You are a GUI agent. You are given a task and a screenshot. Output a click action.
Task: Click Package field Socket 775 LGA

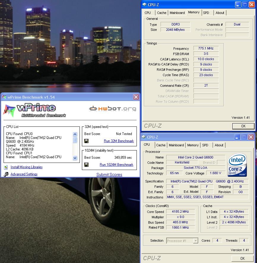tap(196, 168)
